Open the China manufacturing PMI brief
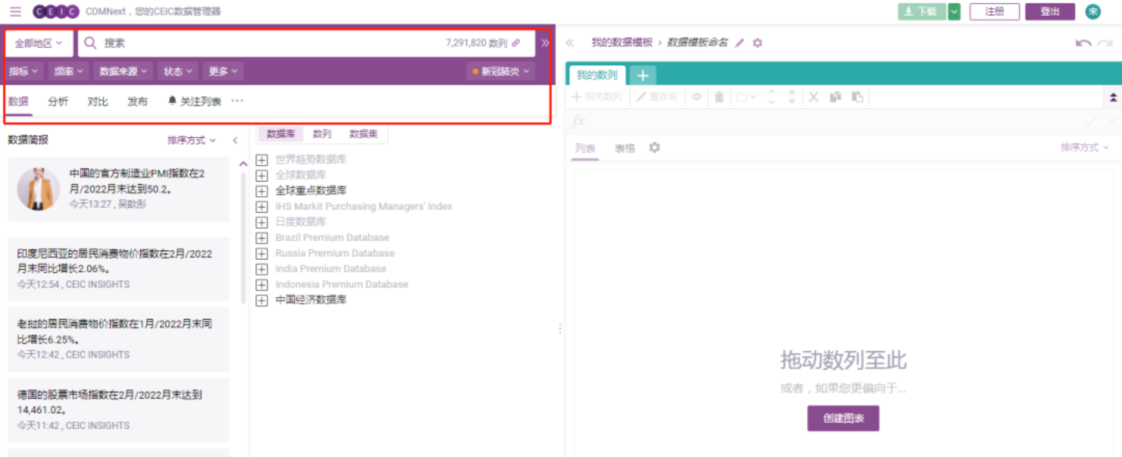The height and width of the screenshot is (457, 1122). click(x=118, y=189)
